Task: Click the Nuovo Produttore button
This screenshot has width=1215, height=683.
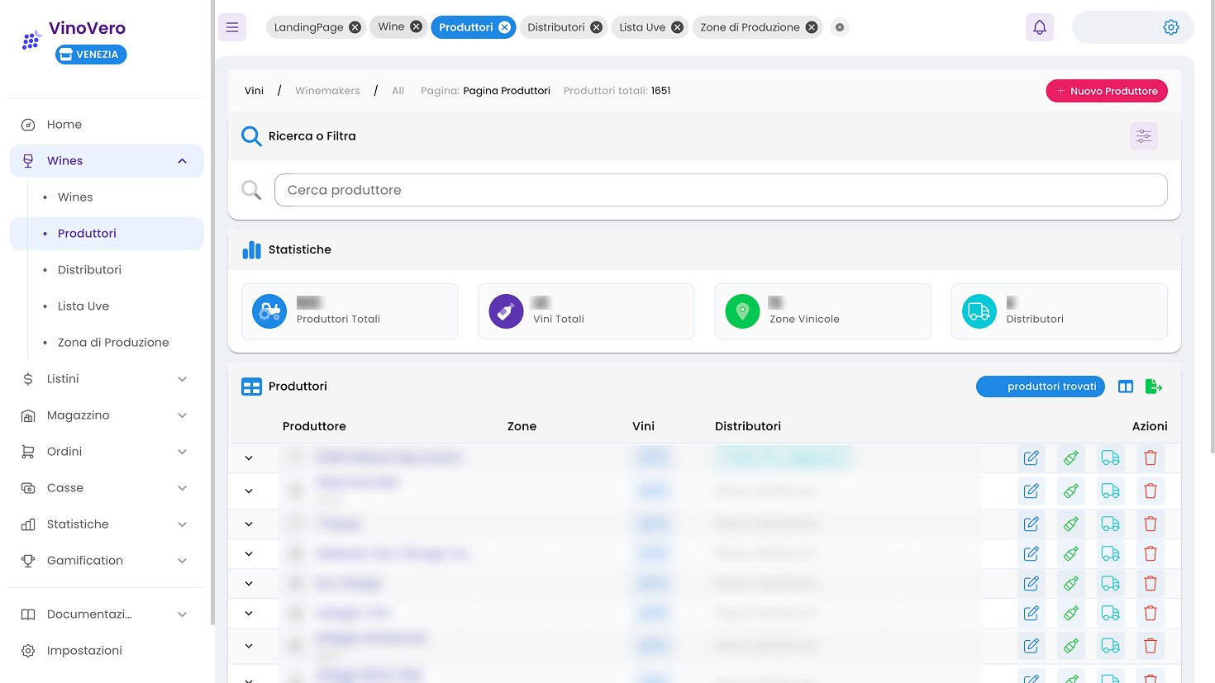Action: [1107, 91]
